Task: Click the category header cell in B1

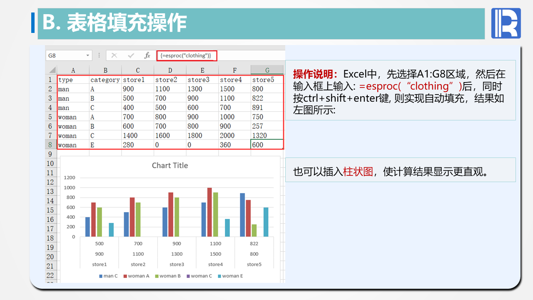Action: pos(105,80)
